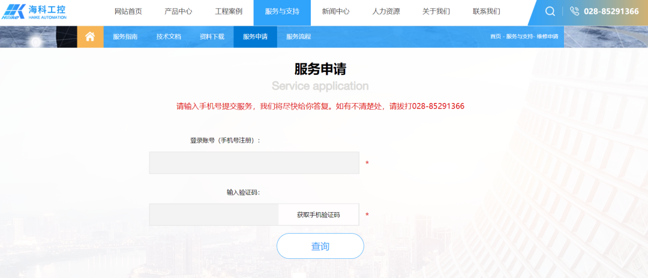
Task: Open the 联系我们 menu item
Action: click(x=487, y=11)
